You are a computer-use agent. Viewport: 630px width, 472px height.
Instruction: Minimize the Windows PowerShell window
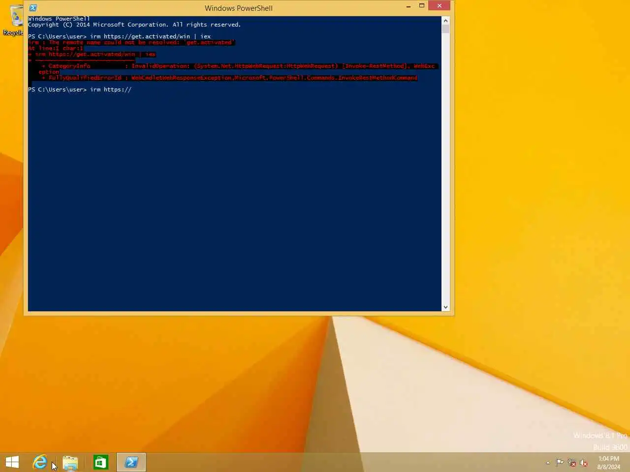[x=409, y=6]
